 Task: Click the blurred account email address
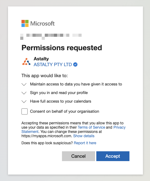[51, 36]
